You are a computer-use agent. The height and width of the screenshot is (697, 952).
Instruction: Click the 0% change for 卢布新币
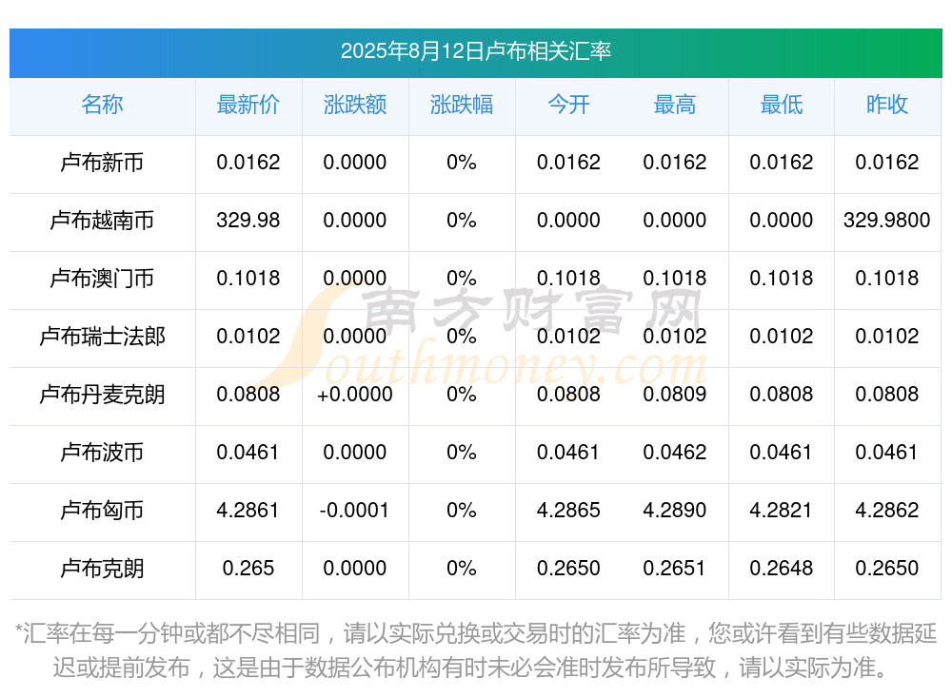tap(462, 163)
